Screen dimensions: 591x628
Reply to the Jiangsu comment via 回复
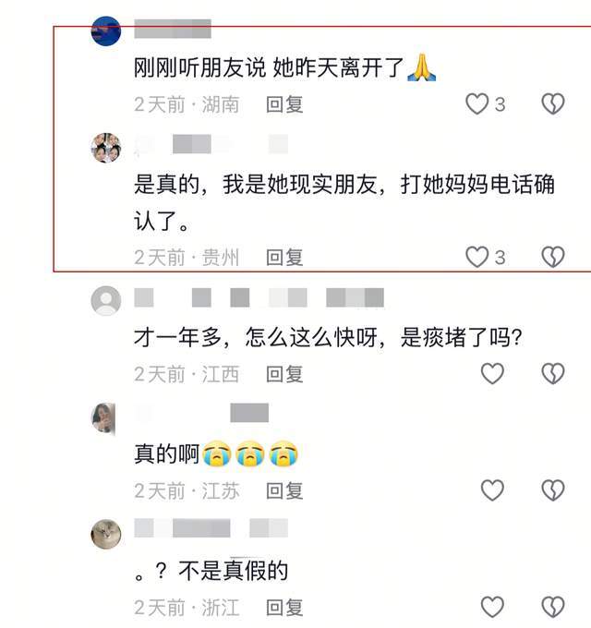[284, 490]
